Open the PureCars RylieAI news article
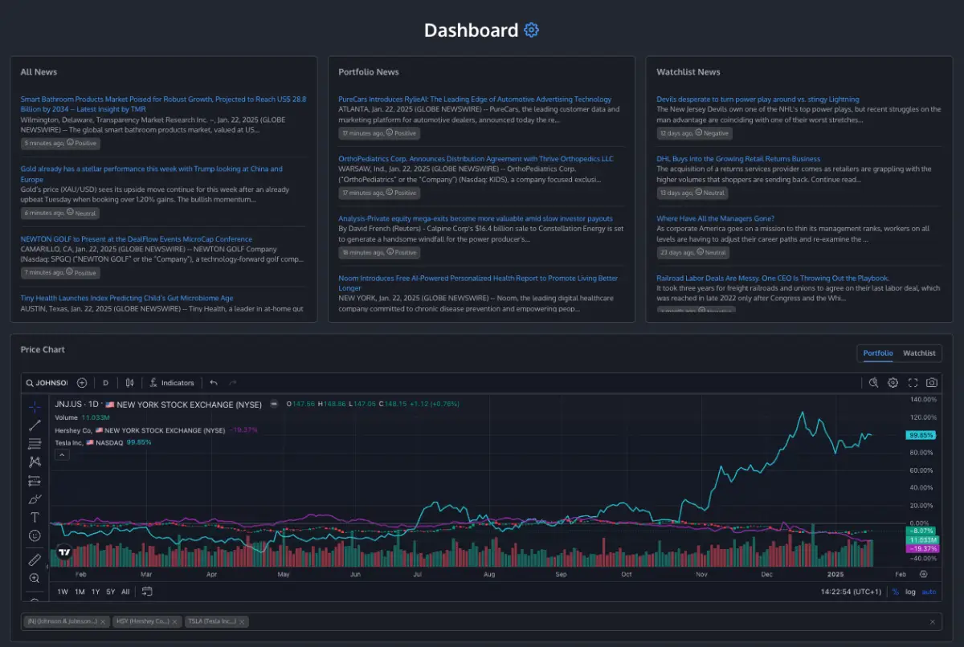 [x=475, y=100]
